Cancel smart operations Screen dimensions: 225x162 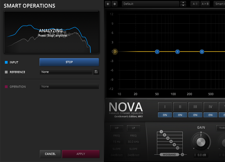tap(50, 154)
